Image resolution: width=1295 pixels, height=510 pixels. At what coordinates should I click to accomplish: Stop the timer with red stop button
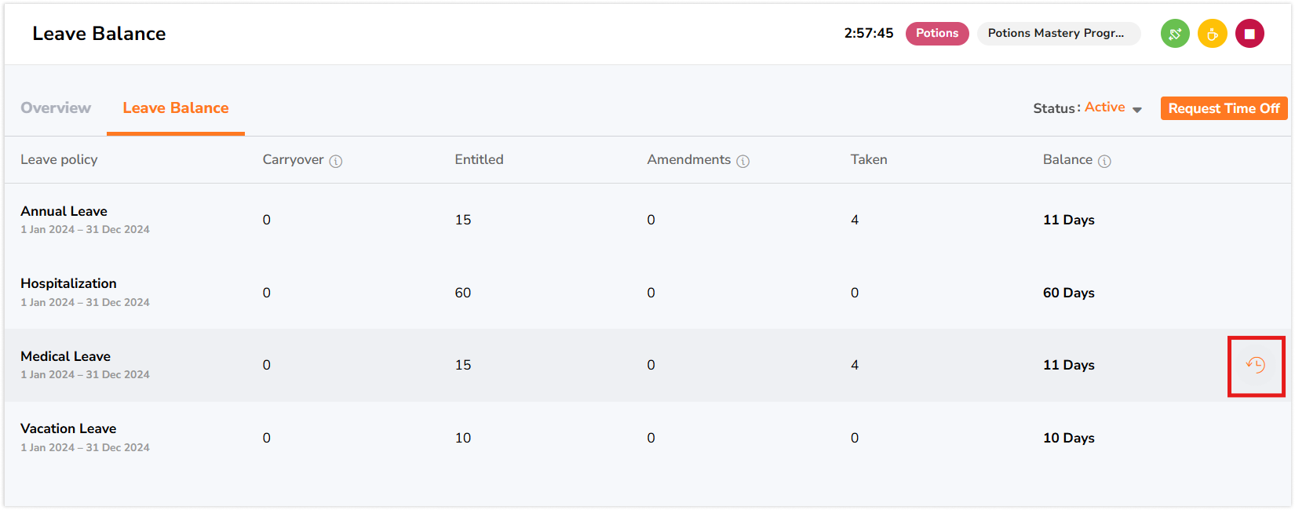[x=1249, y=34]
